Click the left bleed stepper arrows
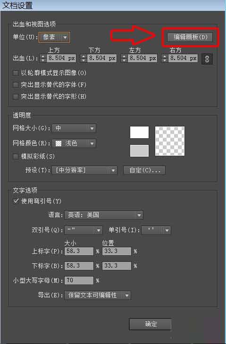This screenshot has width=226, height=344. pyautogui.click(x=124, y=59)
